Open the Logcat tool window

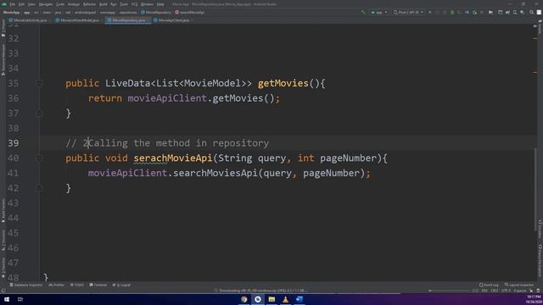(x=121, y=285)
